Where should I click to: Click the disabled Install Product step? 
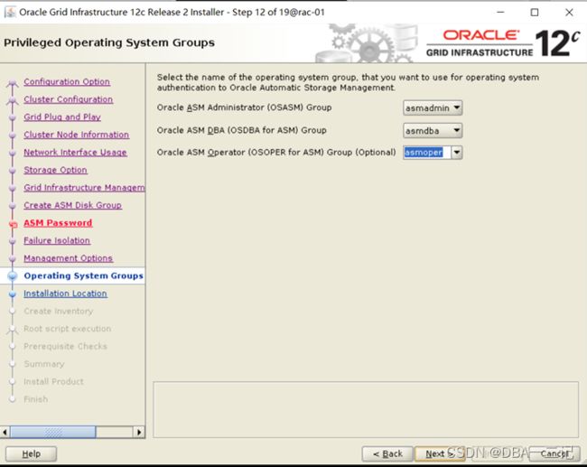(53, 381)
